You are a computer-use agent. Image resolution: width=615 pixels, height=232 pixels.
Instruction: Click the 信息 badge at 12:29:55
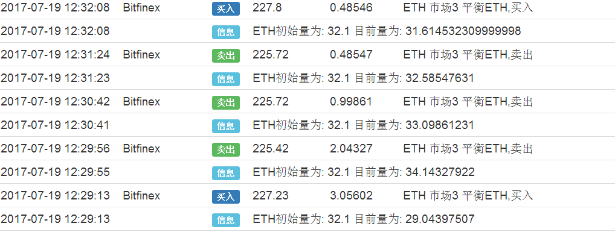225,173
